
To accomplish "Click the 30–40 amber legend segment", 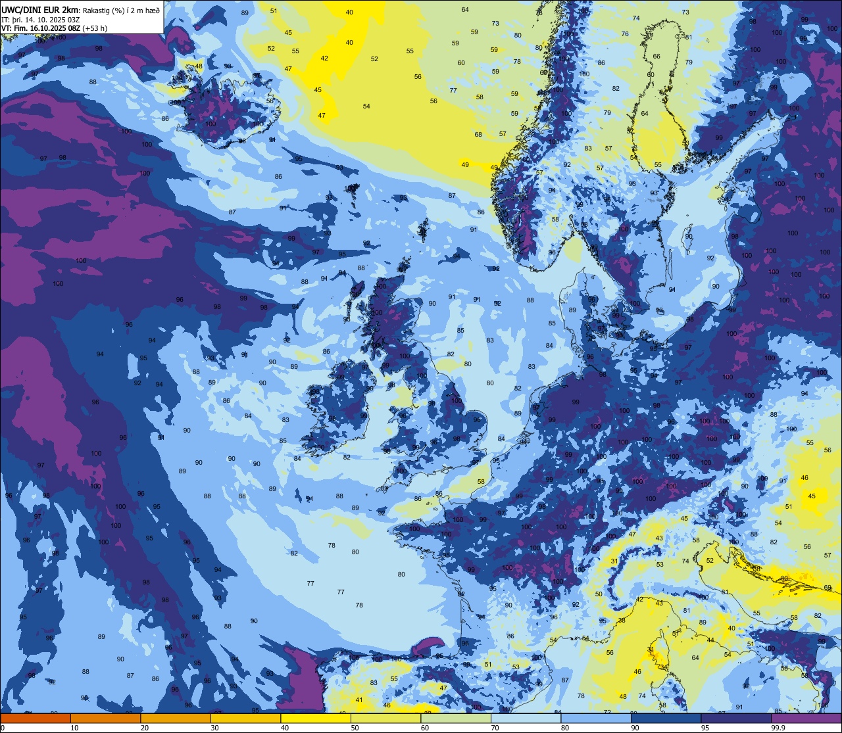I will point(245,719).
